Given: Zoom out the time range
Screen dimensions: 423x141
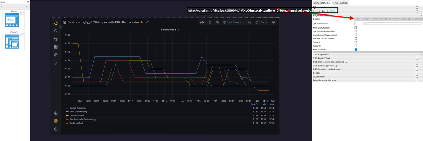Looking at the screenshot, I should point(249,22).
